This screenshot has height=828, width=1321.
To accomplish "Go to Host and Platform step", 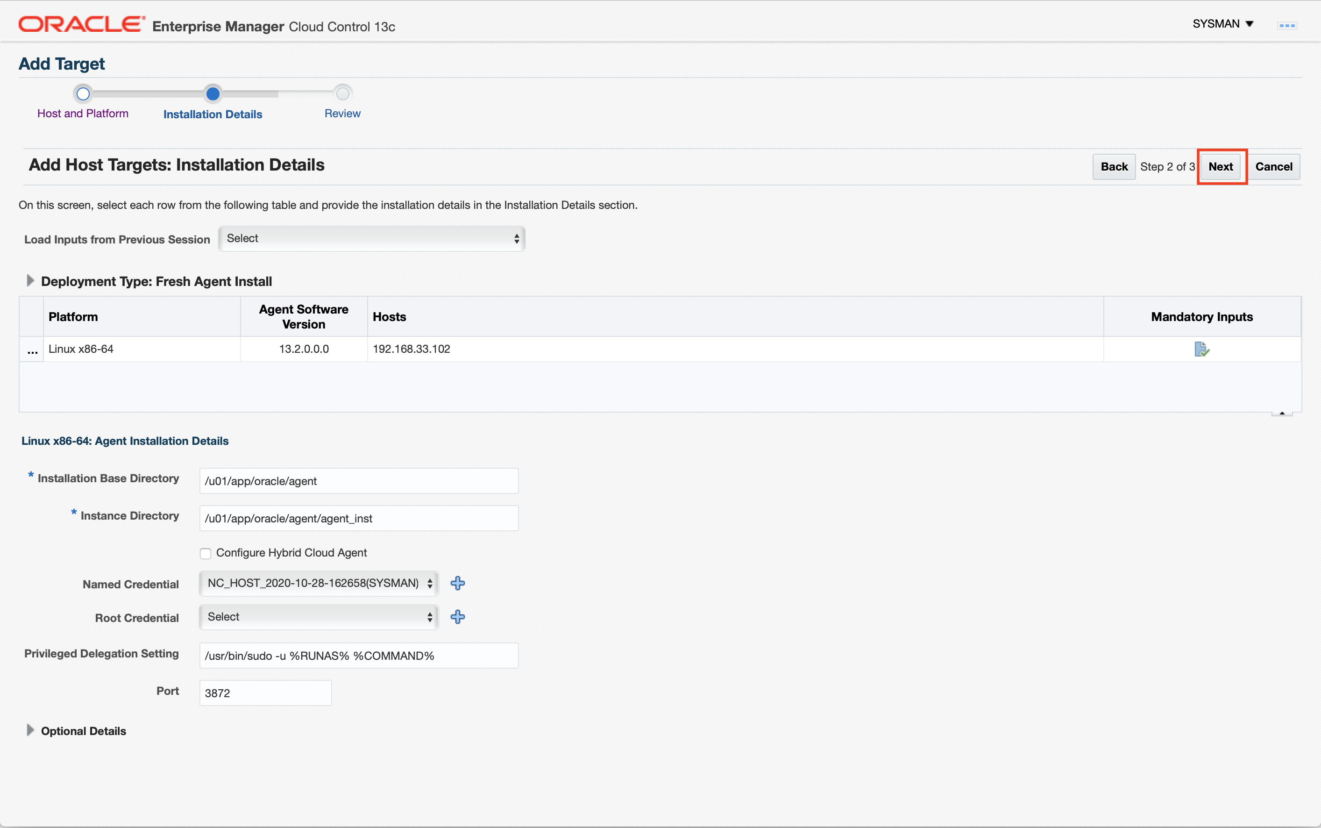I will [x=83, y=114].
